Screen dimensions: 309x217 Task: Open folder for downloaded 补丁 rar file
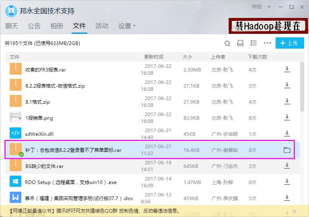(287, 150)
